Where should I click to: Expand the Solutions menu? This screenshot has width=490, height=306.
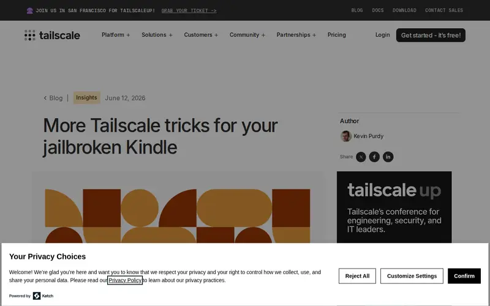click(157, 35)
